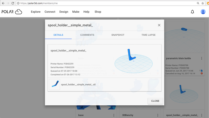
Task: Click the CLOSE button
Action: [155, 101]
